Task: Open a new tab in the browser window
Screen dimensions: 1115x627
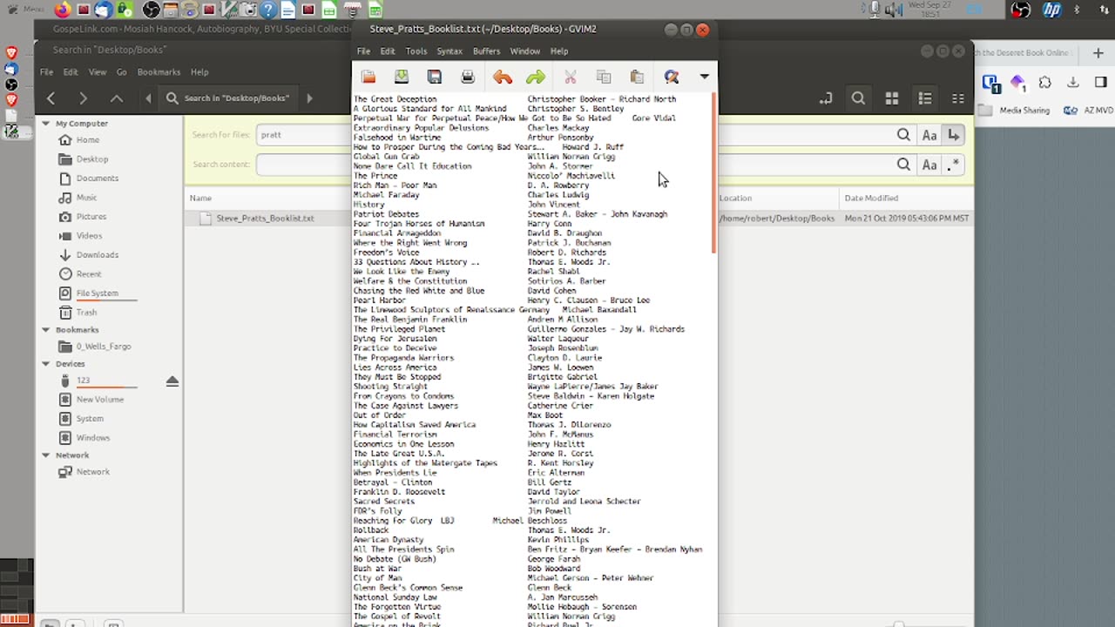Action: click(1098, 53)
